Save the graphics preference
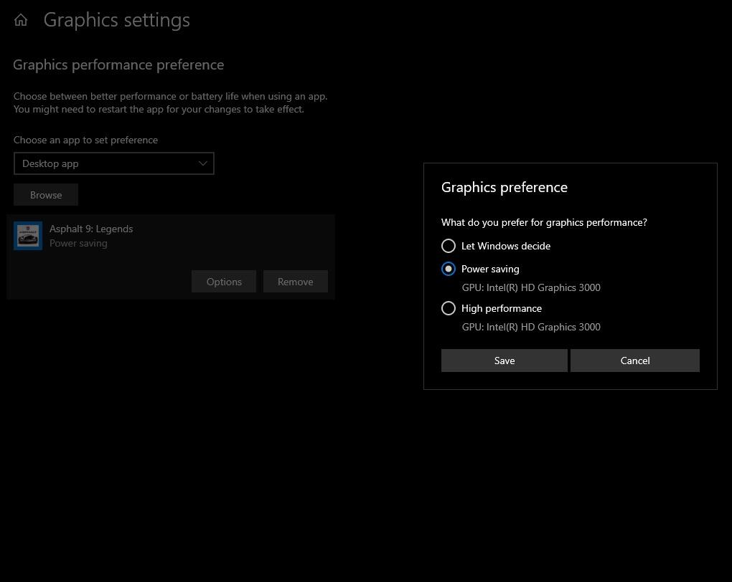This screenshot has height=582, width=732. [x=505, y=361]
